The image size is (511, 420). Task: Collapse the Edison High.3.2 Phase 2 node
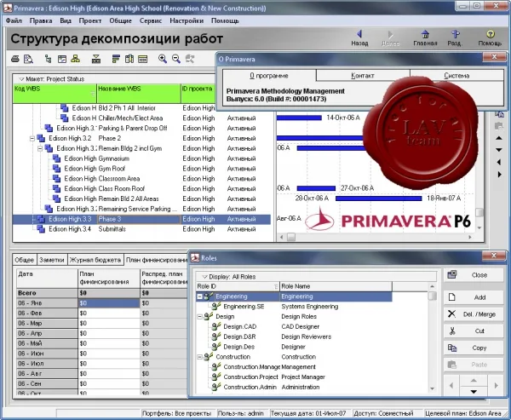coord(32,139)
